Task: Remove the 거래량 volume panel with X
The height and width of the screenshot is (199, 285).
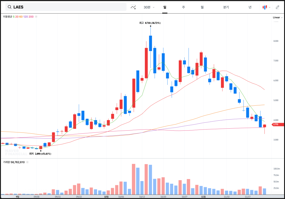Action: click(27, 162)
